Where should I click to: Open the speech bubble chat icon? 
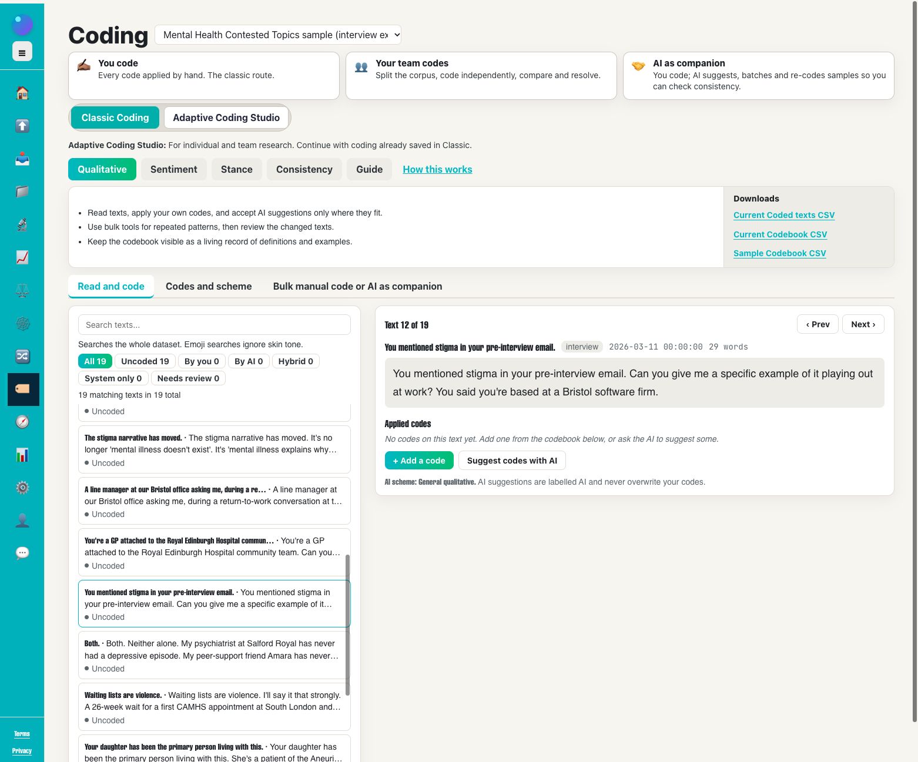pyautogui.click(x=22, y=553)
